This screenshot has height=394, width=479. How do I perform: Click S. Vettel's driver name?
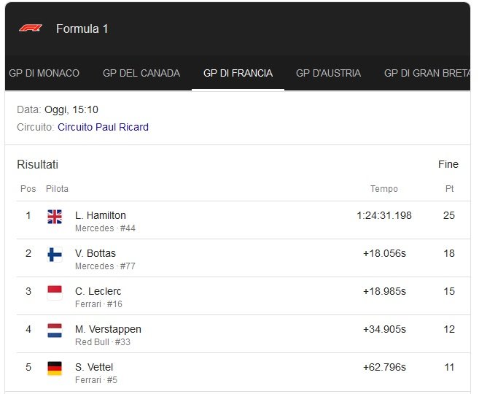click(94, 367)
